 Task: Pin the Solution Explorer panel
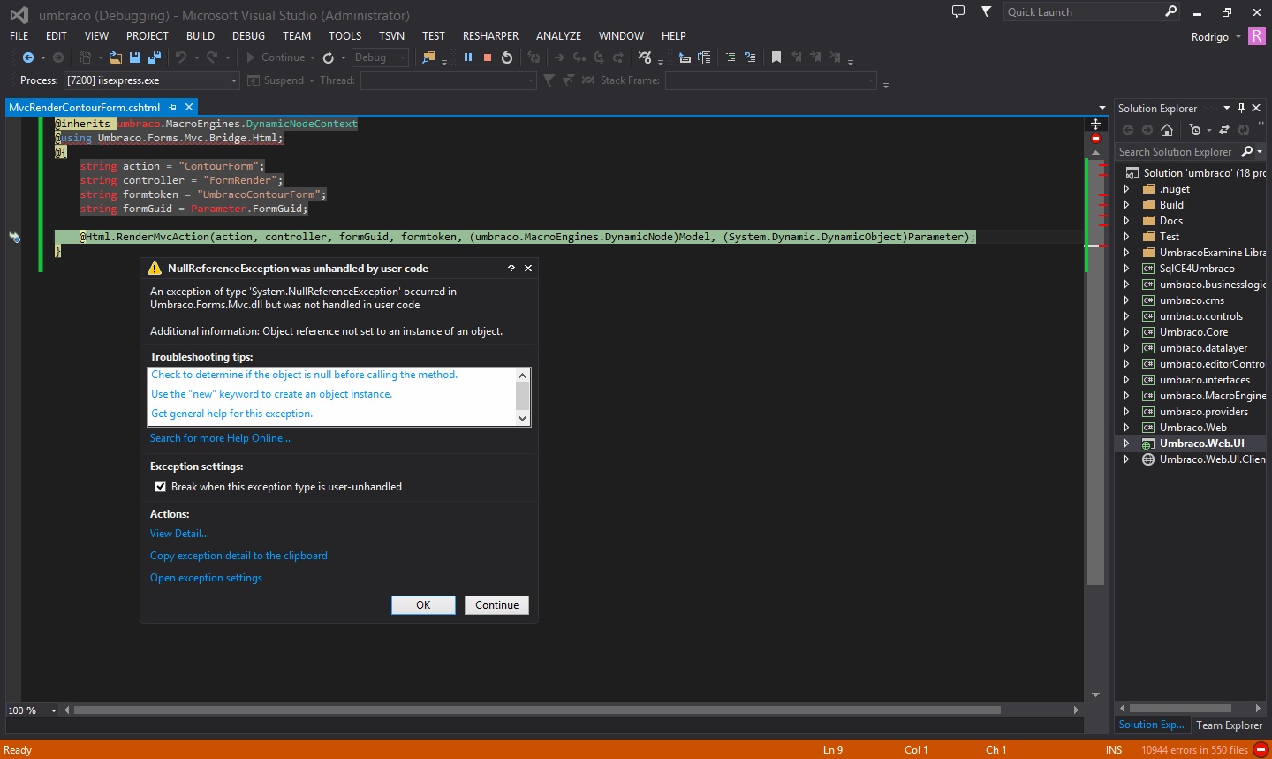1241,108
